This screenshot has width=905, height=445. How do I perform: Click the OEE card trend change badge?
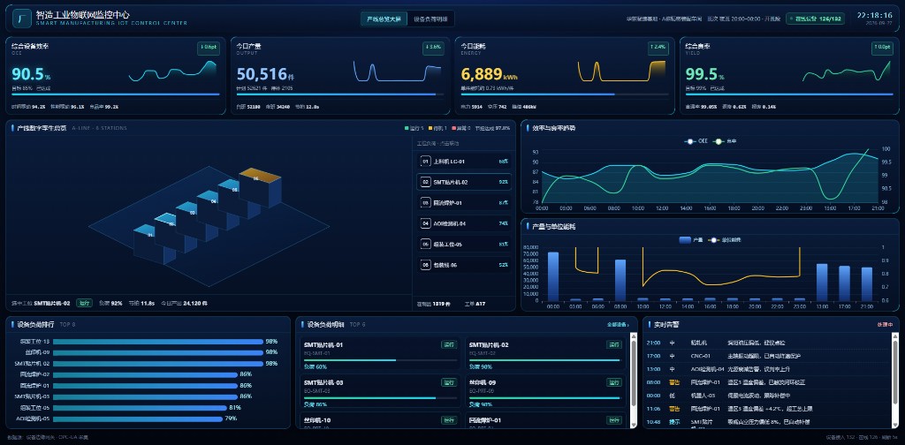click(209, 48)
